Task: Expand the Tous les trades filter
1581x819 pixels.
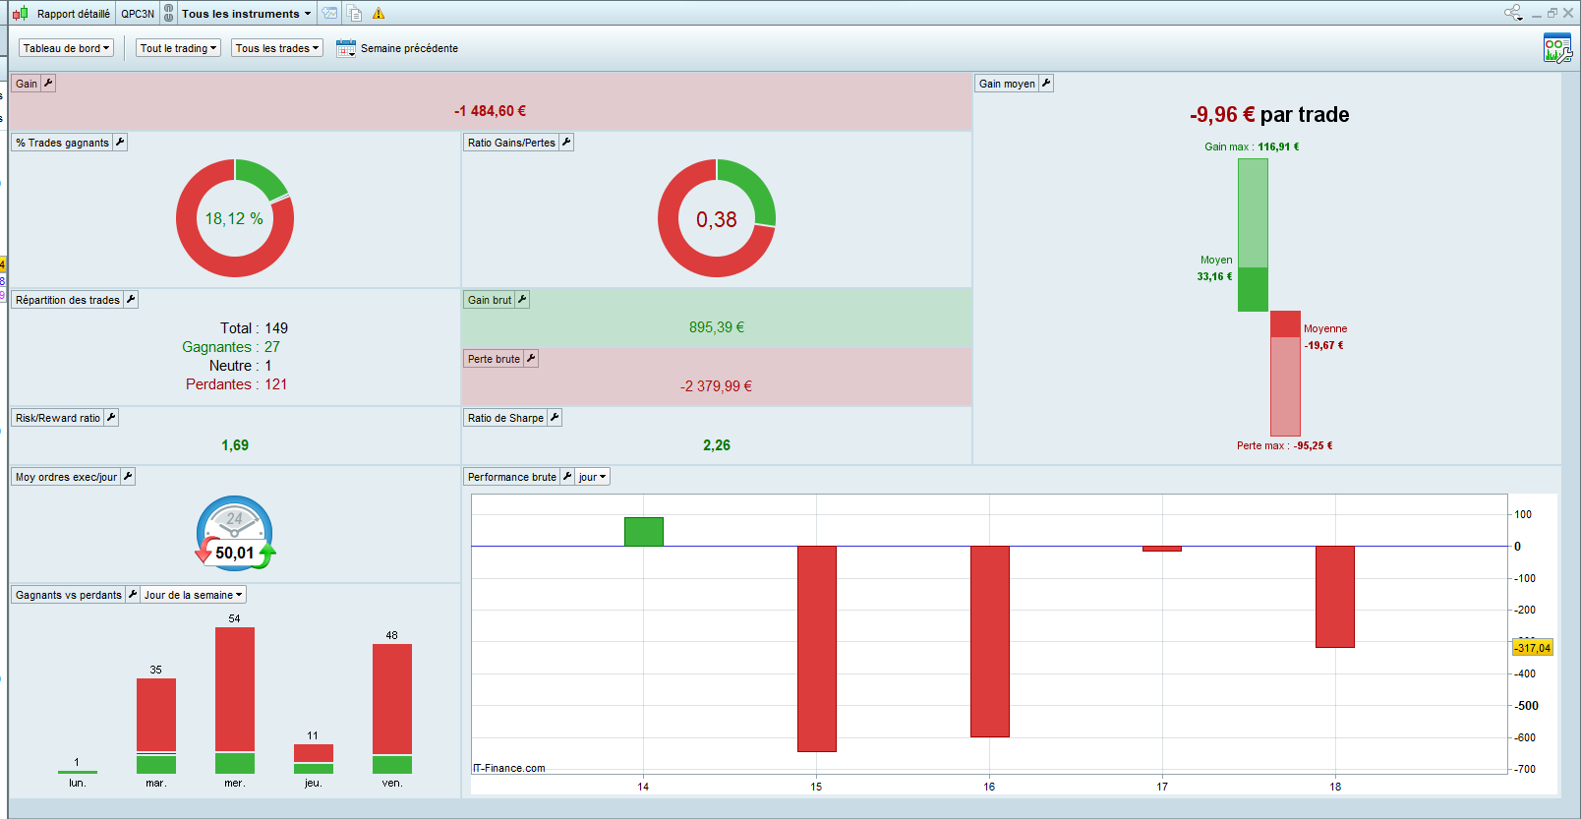Action: (276, 48)
